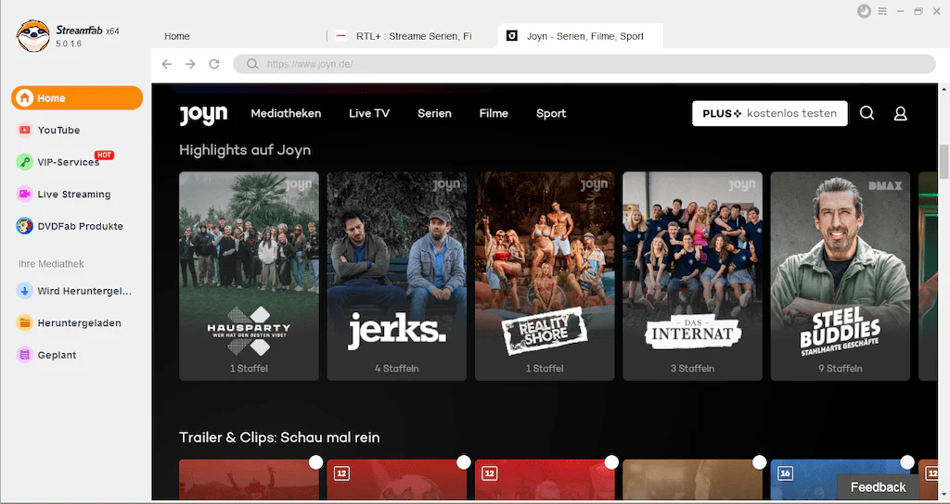Screen dimensions: 950x504
Task: Click the StreamFab sloth logo
Action: point(33,36)
